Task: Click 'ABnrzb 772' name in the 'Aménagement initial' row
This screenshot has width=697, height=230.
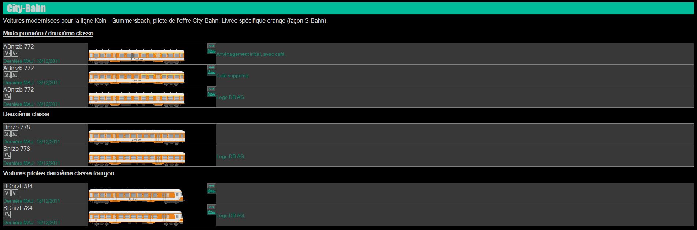Action: coord(19,46)
